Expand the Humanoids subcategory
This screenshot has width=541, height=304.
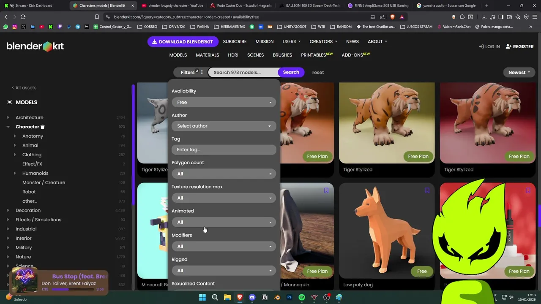point(15,173)
